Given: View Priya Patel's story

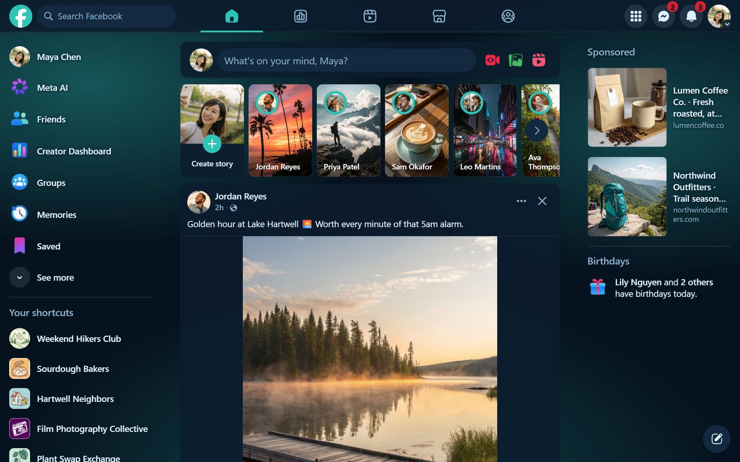Looking at the screenshot, I should pyautogui.click(x=348, y=130).
